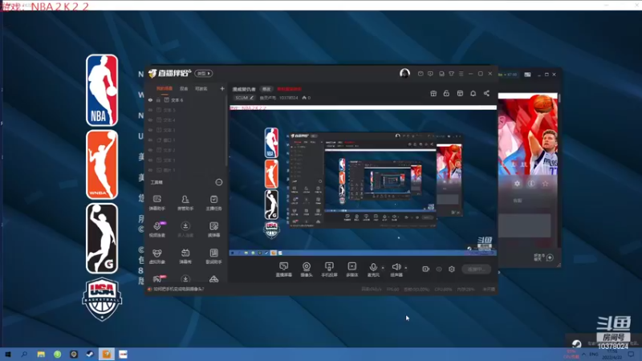Click the layout grid icon above preview

coord(460,93)
